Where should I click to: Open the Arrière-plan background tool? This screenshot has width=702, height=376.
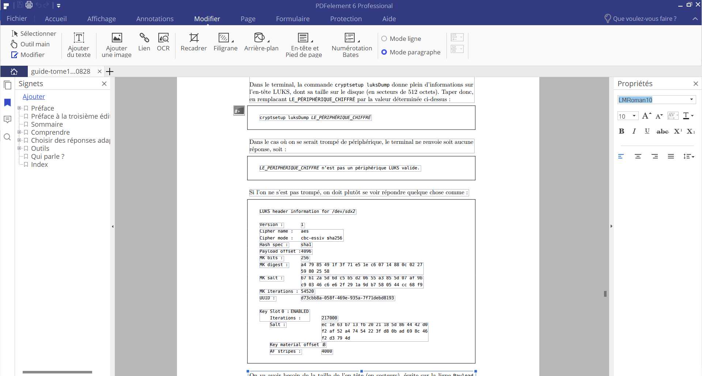[x=261, y=42]
